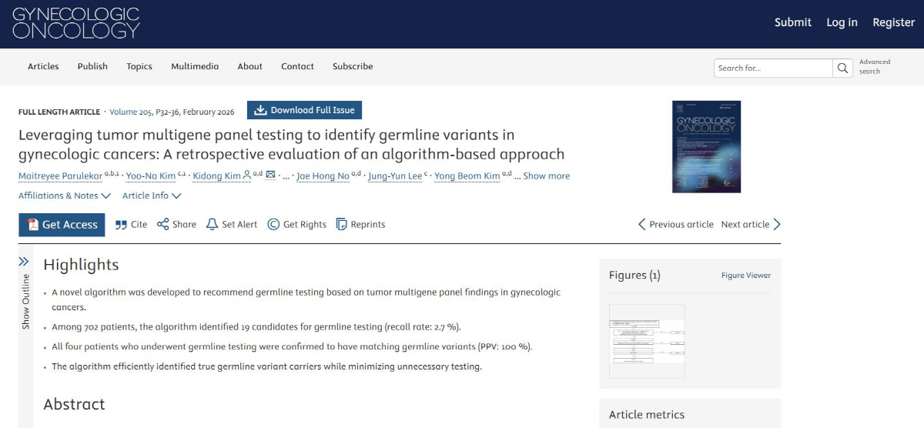924x428 pixels.
Task: Click the Share icon
Action: point(162,225)
